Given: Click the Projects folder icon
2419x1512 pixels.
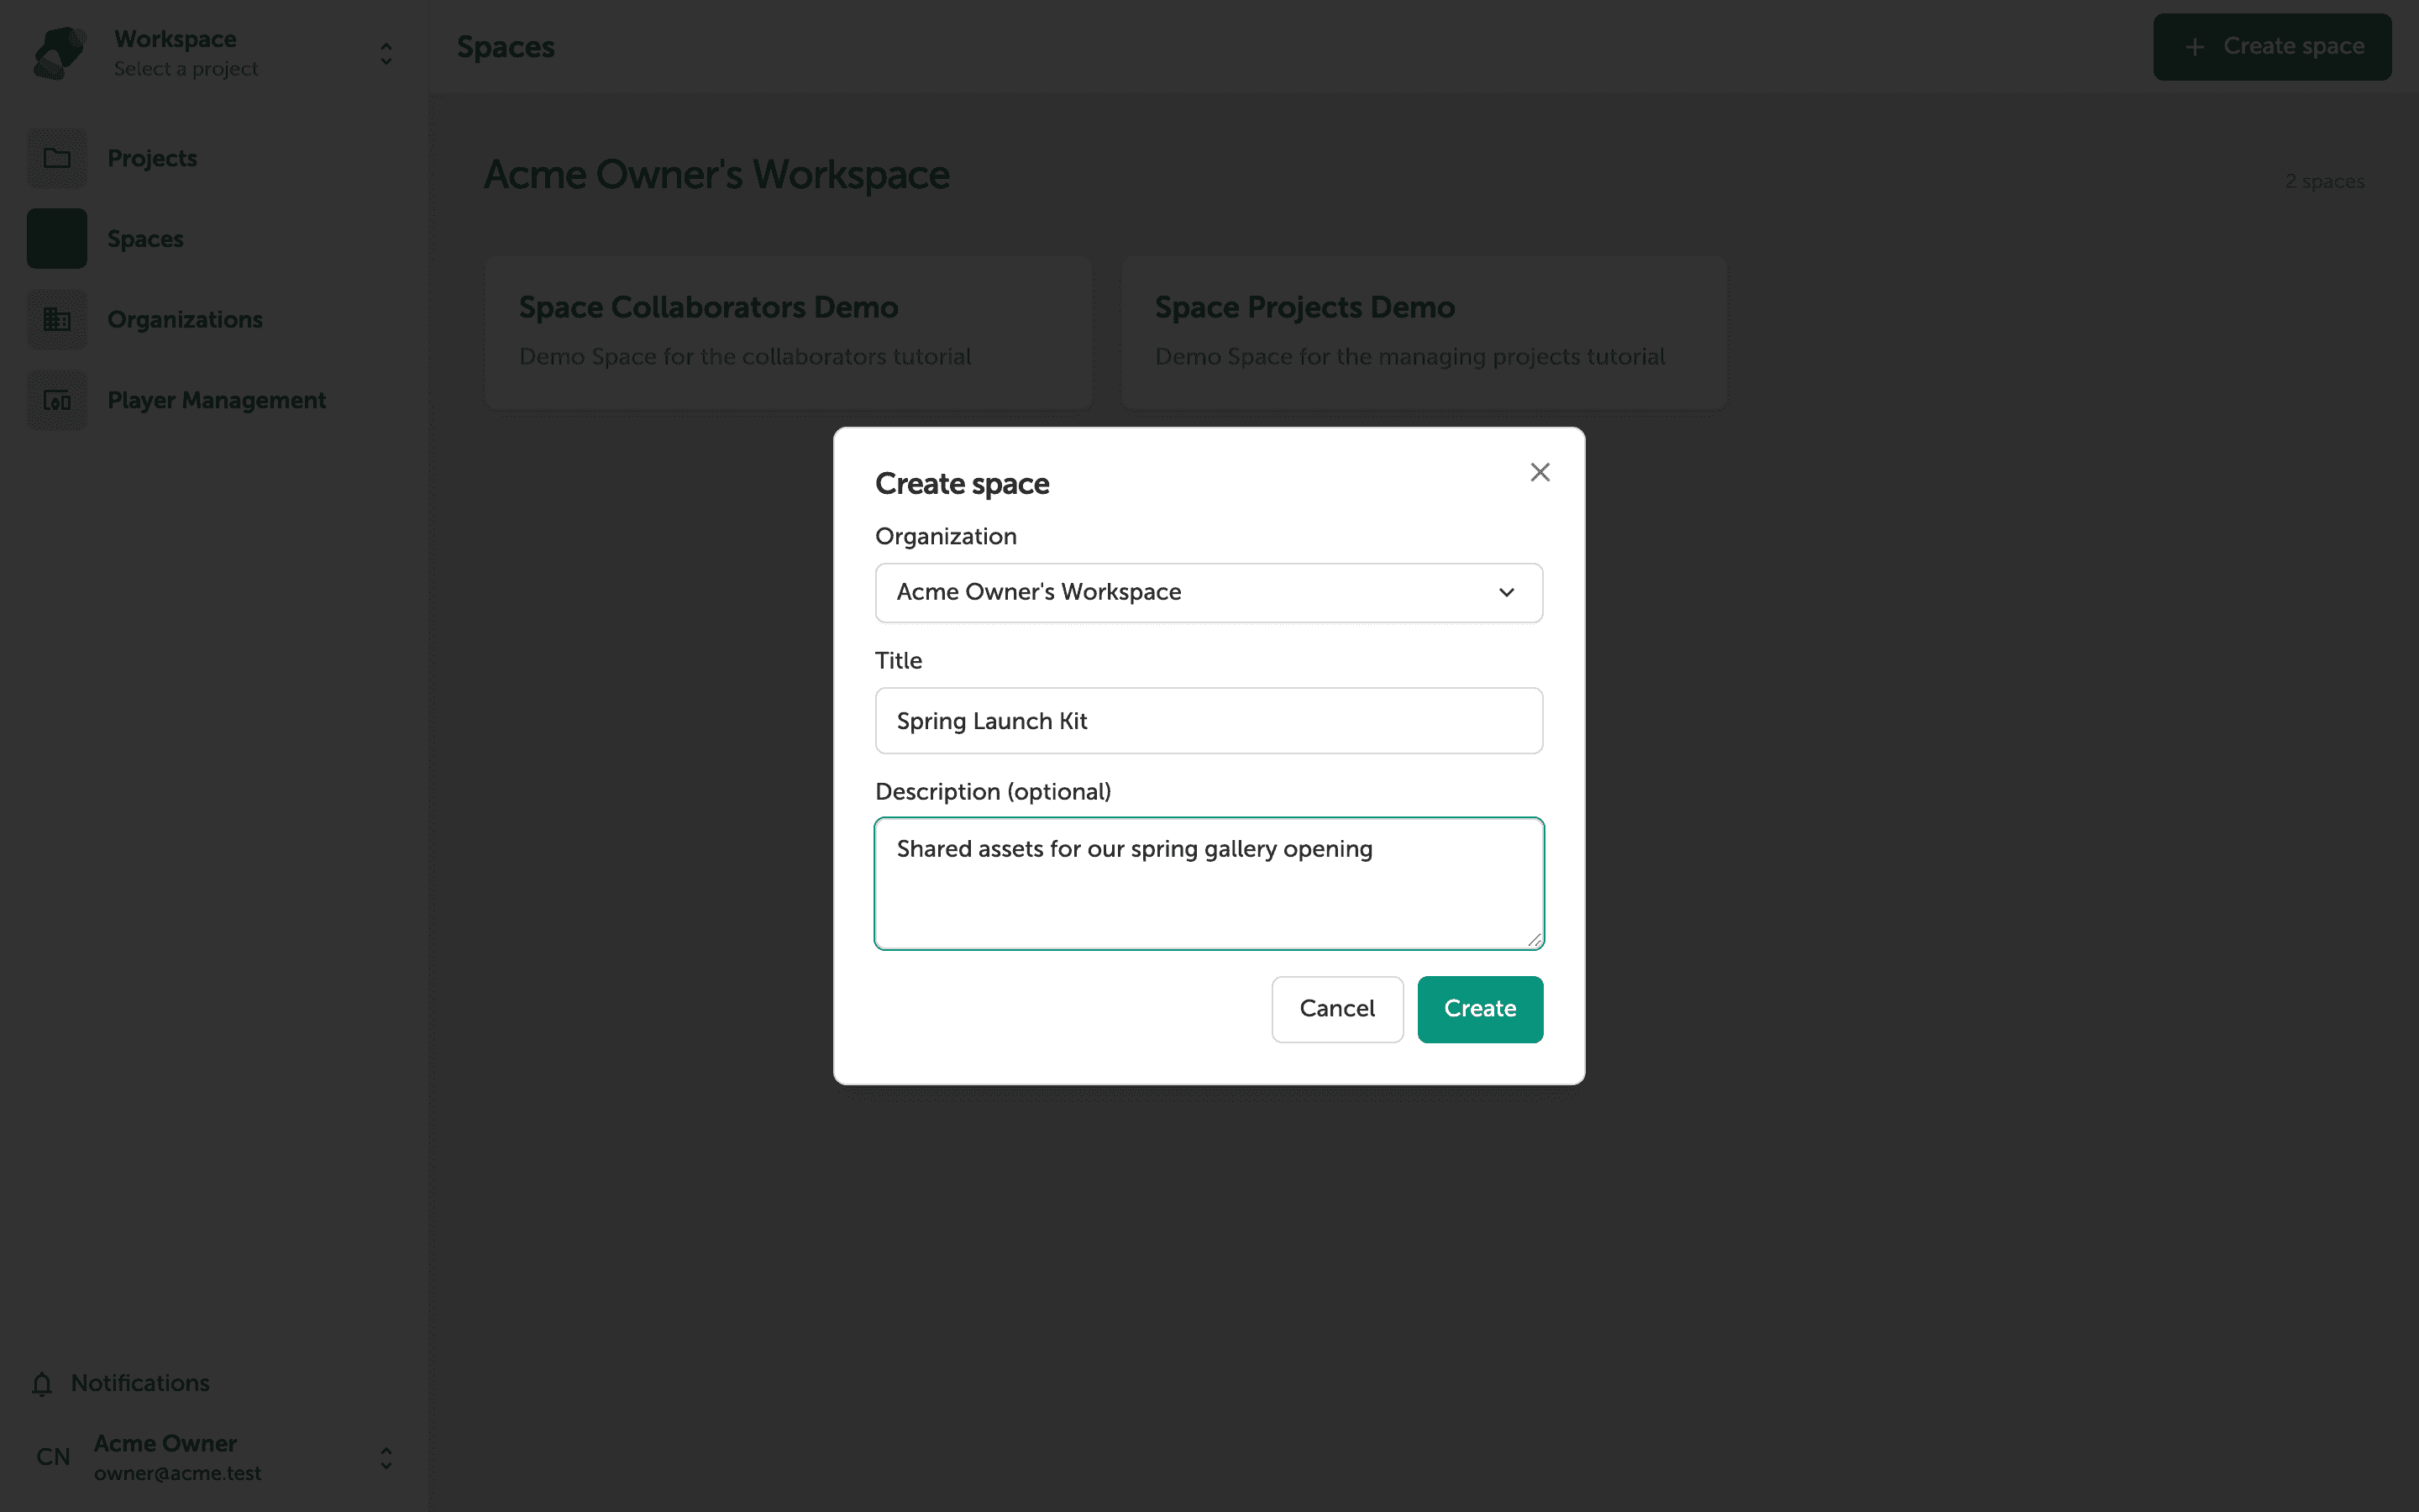Looking at the screenshot, I should coord(57,158).
